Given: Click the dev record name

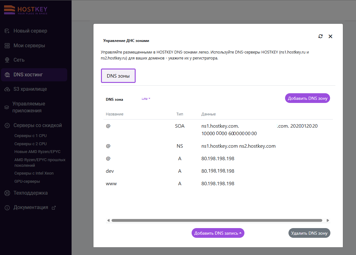Looking at the screenshot, I should [110, 171].
